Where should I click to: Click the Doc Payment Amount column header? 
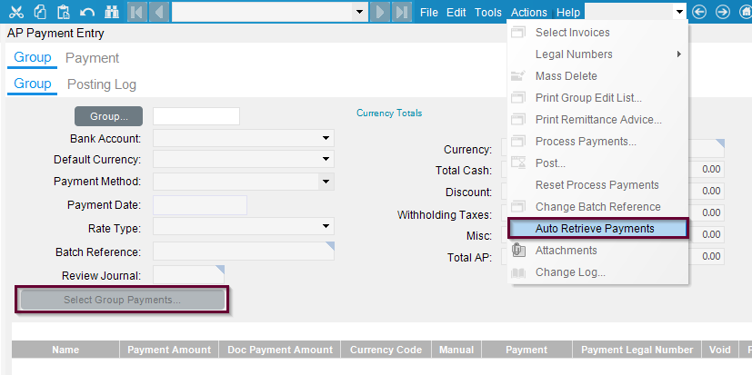(279, 350)
